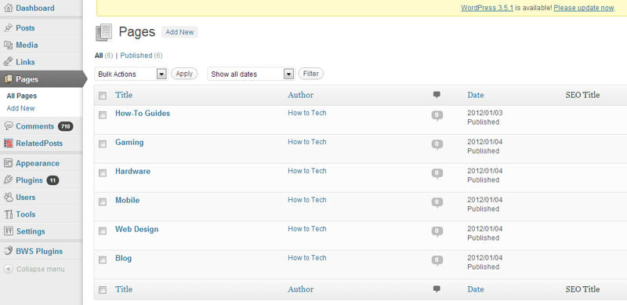
Task: Select Add New under Pages submenu
Action: click(21, 108)
